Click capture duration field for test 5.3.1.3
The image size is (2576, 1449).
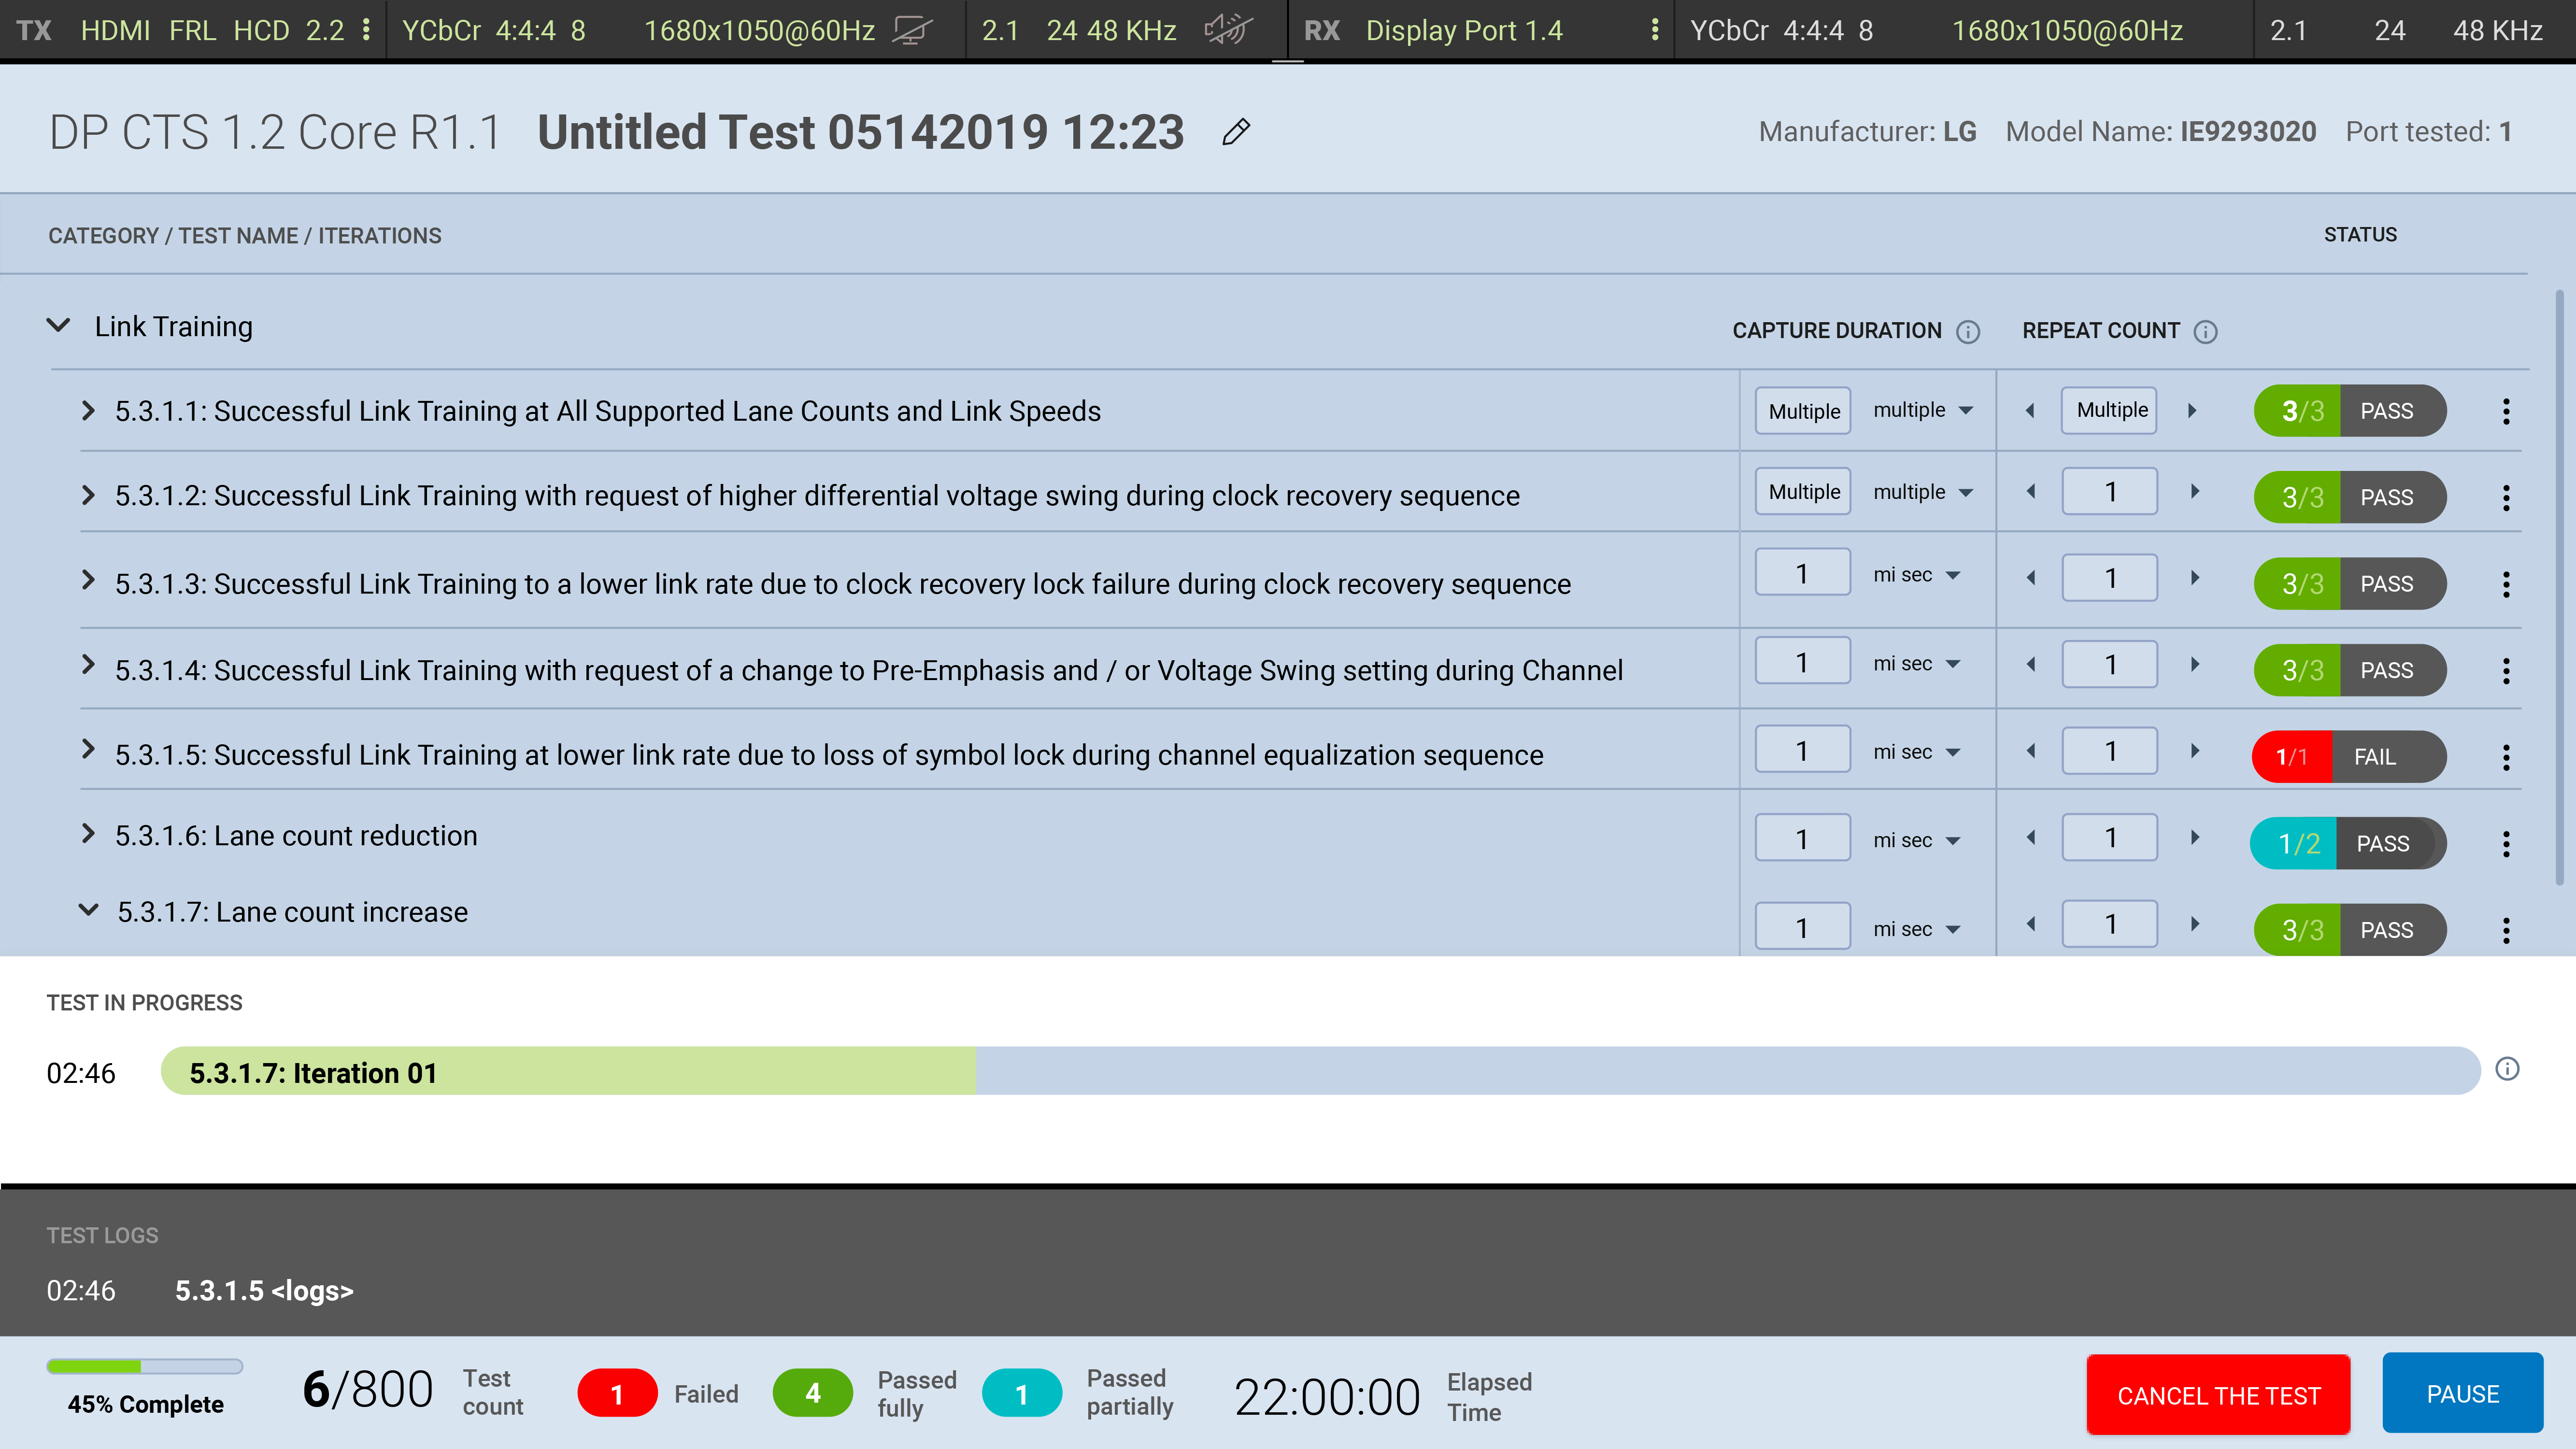(x=1803, y=573)
